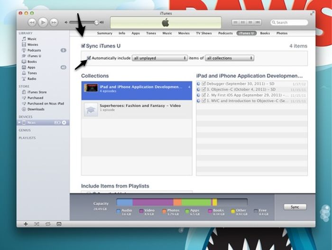Click the Apple logo status display

(166, 23)
